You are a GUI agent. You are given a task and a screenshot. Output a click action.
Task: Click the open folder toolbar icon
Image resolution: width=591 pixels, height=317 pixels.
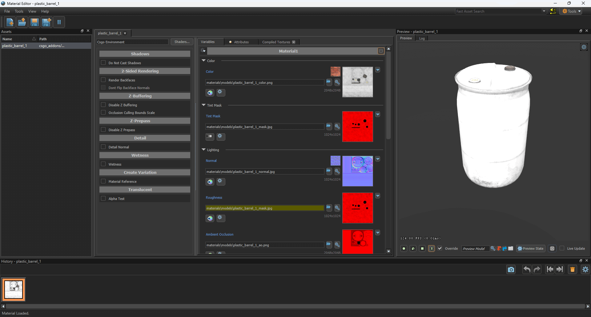pyautogui.click(x=22, y=22)
